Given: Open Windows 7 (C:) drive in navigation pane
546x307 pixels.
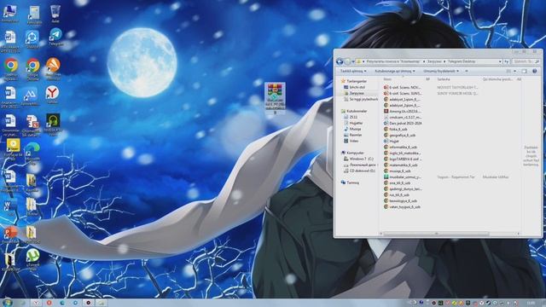Looking at the screenshot, I should 358,159.
